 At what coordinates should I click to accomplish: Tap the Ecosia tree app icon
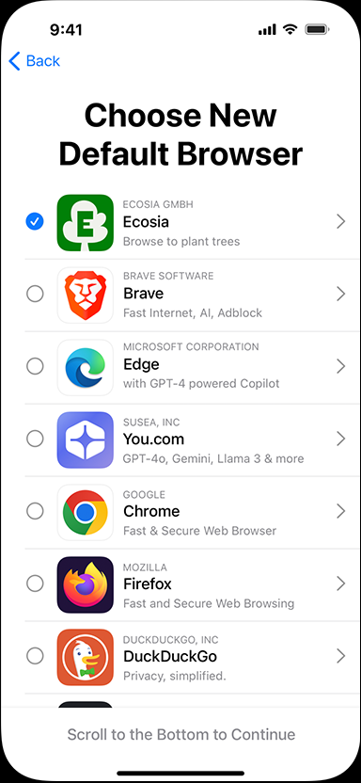[86, 223]
